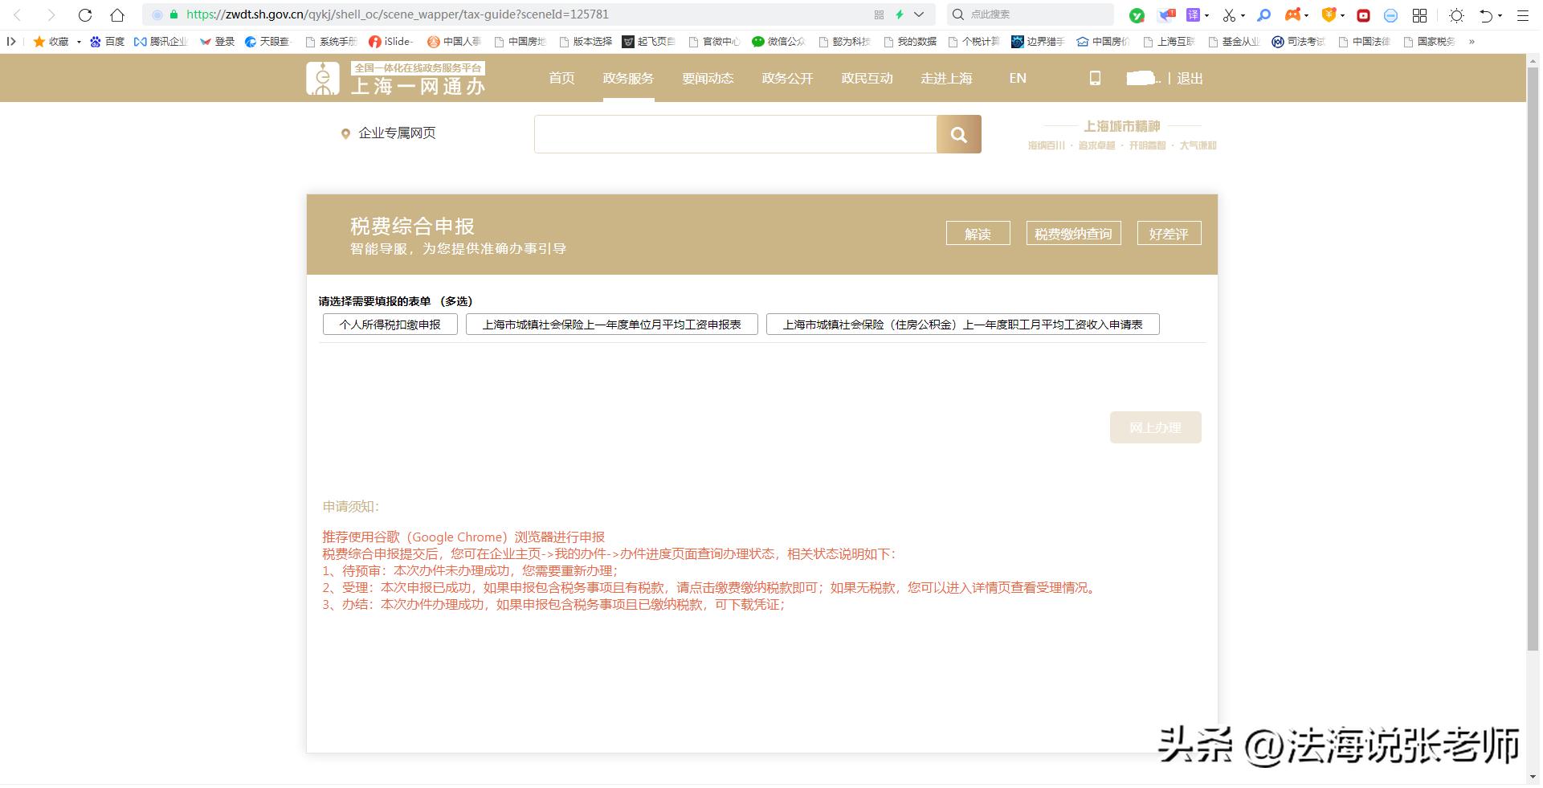Launch the screenshot scissors tool
Viewport: 1543px width, 788px height.
click(x=1229, y=14)
